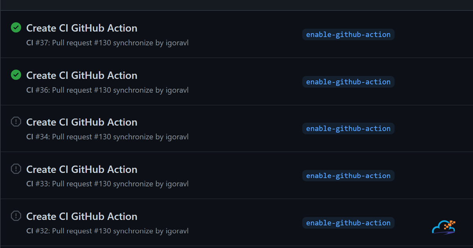Viewport: 473px width, 248px height.
Task: Click CI #36 pull request #130 description
Action: tap(107, 90)
